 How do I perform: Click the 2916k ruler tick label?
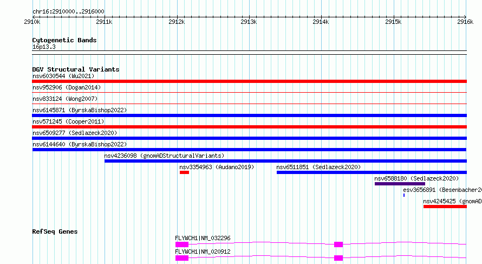click(x=465, y=22)
